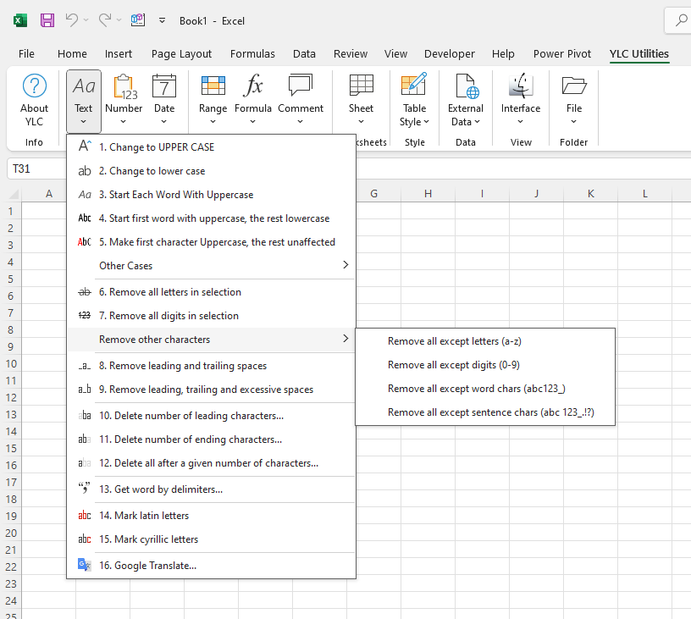
Task: Select Remove all except digits (0-9)
Action: pos(453,365)
